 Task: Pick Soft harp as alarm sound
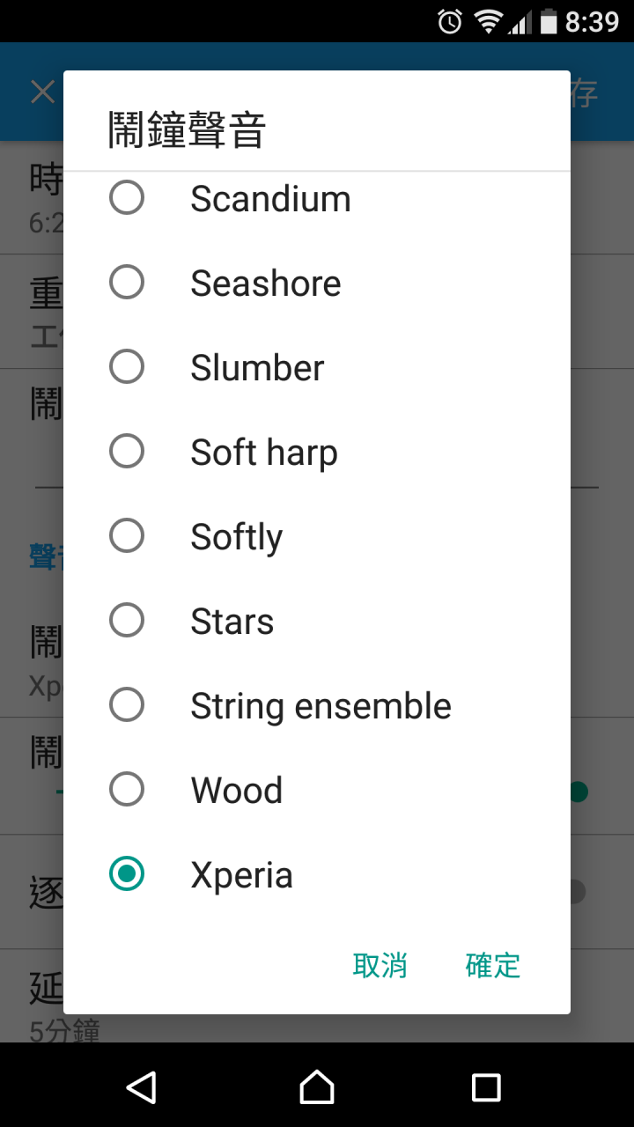click(x=317, y=453)
